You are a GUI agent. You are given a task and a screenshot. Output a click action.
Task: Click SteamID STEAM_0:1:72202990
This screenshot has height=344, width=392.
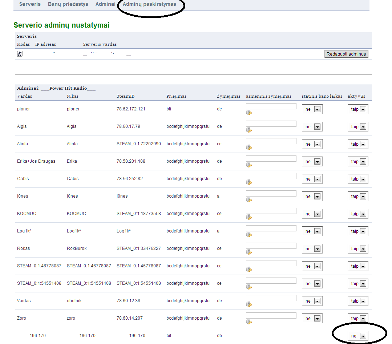point(138,144)
